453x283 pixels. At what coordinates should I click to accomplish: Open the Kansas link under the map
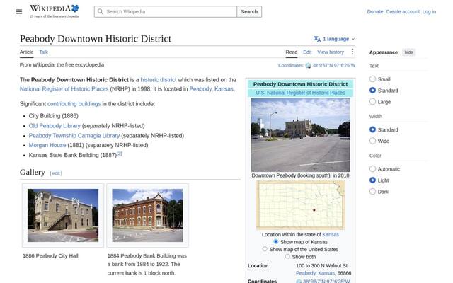point(331,234)
